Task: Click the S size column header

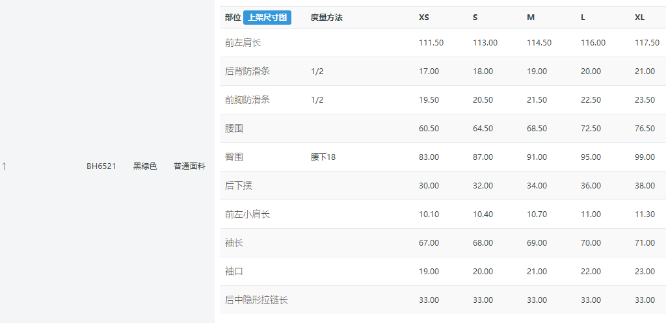Action: pos(475,18)
